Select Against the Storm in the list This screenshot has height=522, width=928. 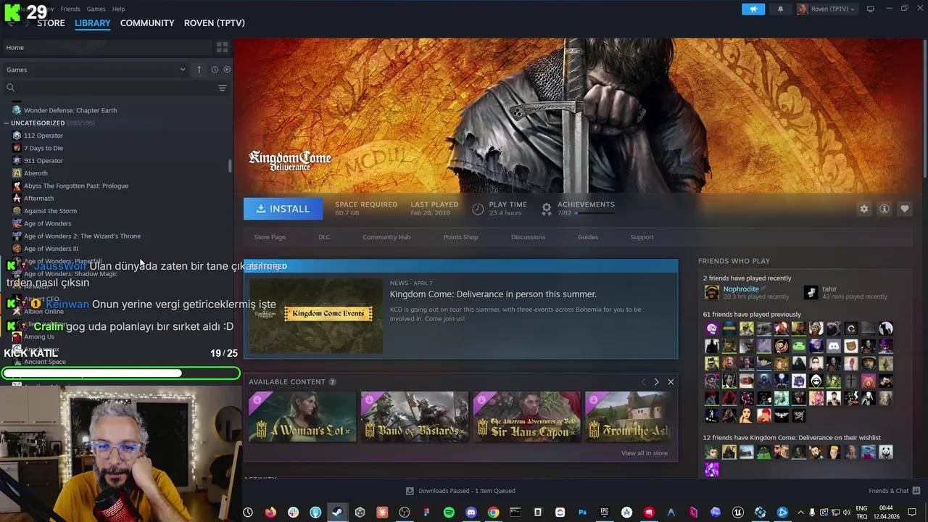50,211
